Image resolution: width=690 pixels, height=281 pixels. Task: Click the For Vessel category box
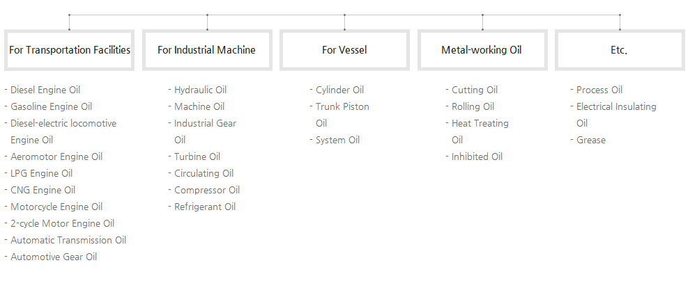pos(344,50)
